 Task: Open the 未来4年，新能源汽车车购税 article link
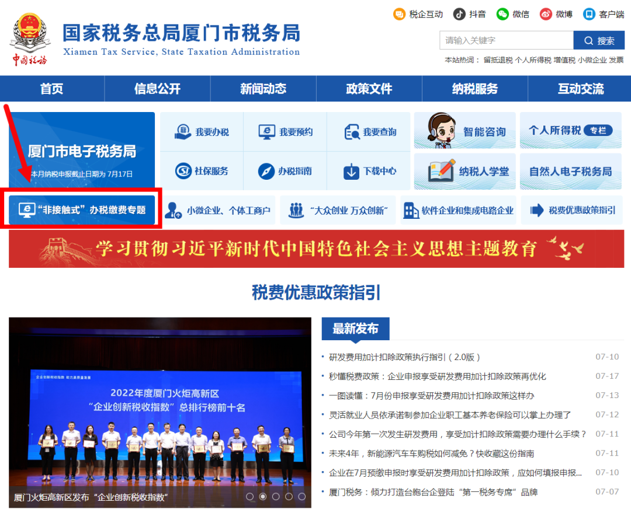(431, 453)
